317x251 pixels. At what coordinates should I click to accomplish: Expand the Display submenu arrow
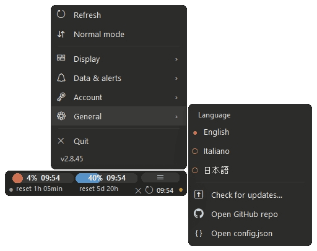point(176,59)
